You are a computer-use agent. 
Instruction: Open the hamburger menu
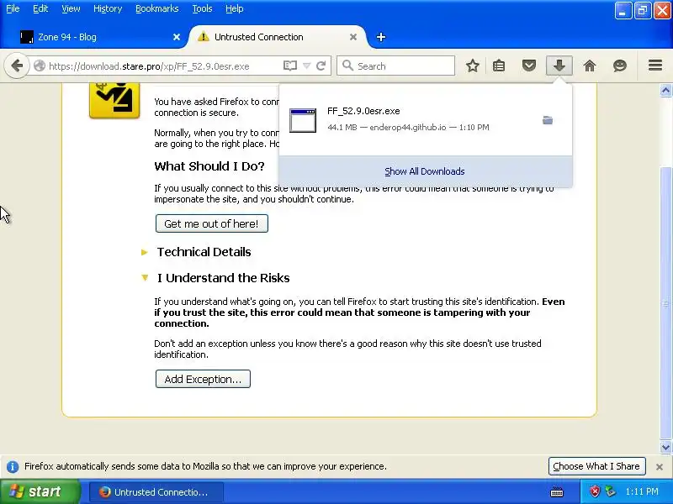655,66
